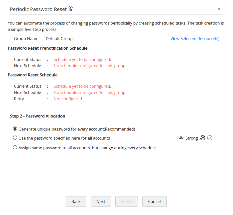233x215 pixels.
Task: Select assign same password to all accounts
Action: coord(15,147)
